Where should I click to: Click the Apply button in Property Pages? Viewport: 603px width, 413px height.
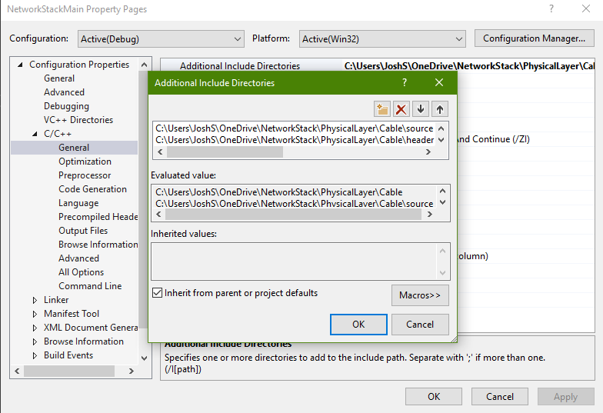point(566,397)
